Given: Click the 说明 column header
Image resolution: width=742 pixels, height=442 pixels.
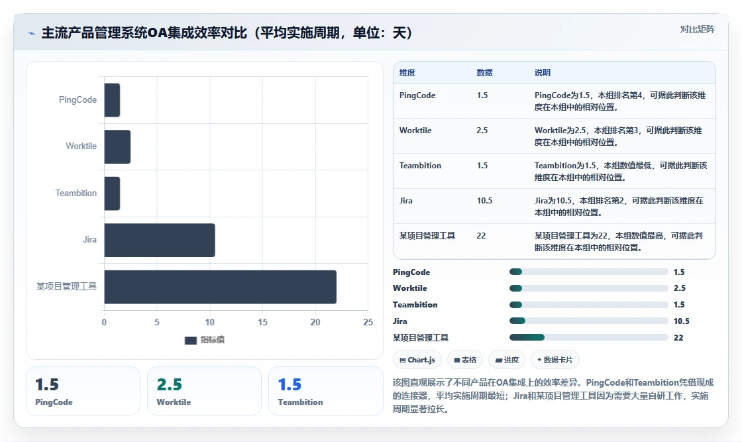Looking at the screenshot, I should tap(543, 72).
